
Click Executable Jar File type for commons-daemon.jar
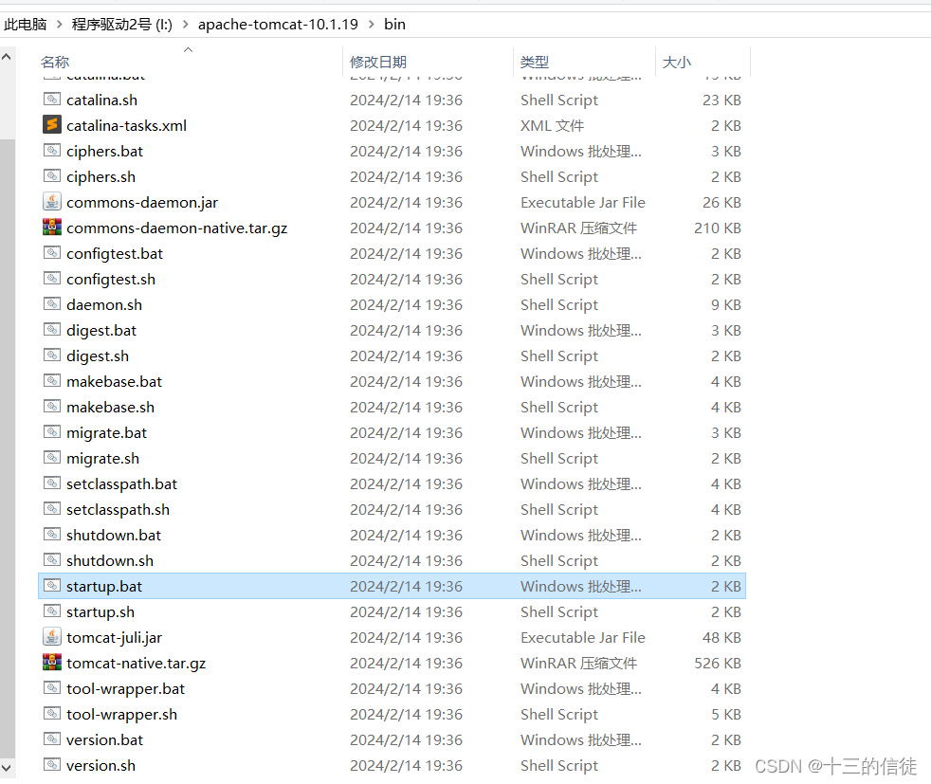click(x=583, y=202)
